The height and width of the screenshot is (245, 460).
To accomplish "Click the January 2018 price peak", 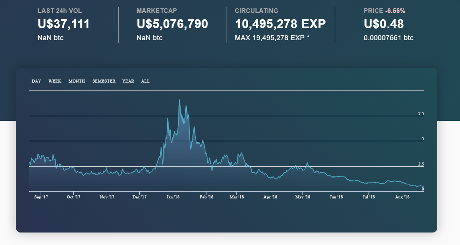I will pos(180,100).
